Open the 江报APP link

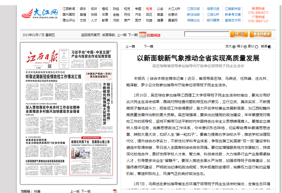[213, 15]
